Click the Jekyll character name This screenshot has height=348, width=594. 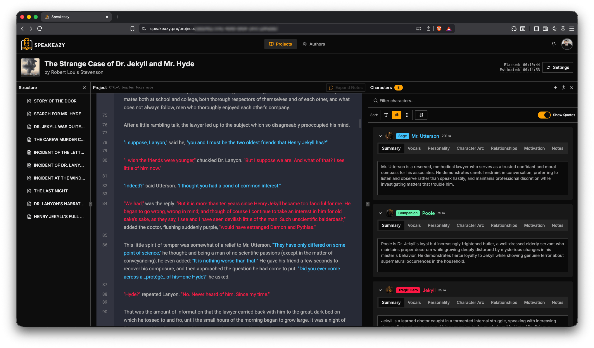click(x=429, y=290)
